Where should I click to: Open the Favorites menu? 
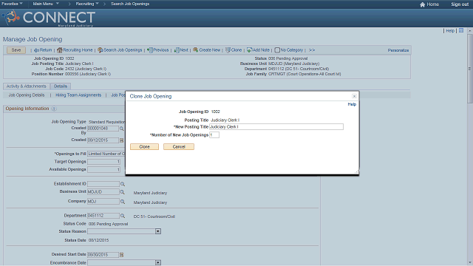pos(12,4)
